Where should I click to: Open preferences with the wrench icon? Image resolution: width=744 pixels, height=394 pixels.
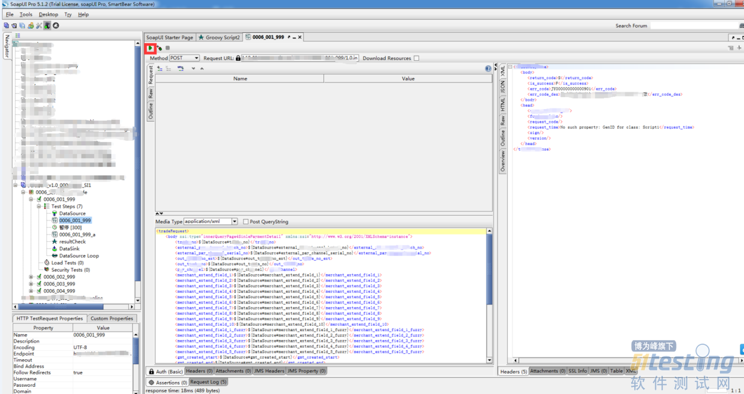[x=39, y=26]
